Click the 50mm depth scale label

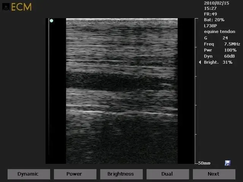pyautogui.click(x=204, y=163)
